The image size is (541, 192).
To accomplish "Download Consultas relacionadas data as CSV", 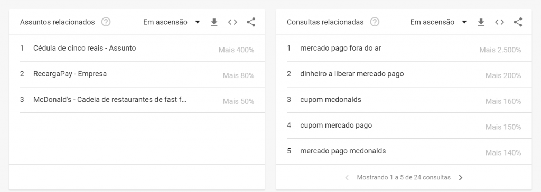I will click(x=481, y=22).
